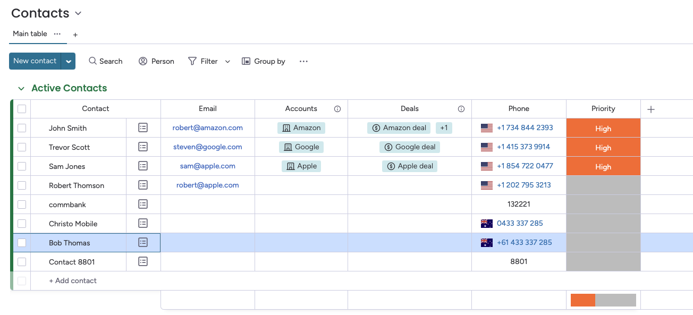Click the New contact button
This screenshot has height=315, width=693.
click(x=35, y=61)
